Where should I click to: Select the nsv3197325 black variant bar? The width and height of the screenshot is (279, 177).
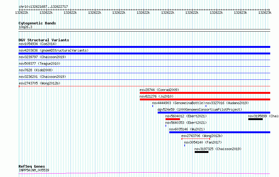click(x=202, y=152)
